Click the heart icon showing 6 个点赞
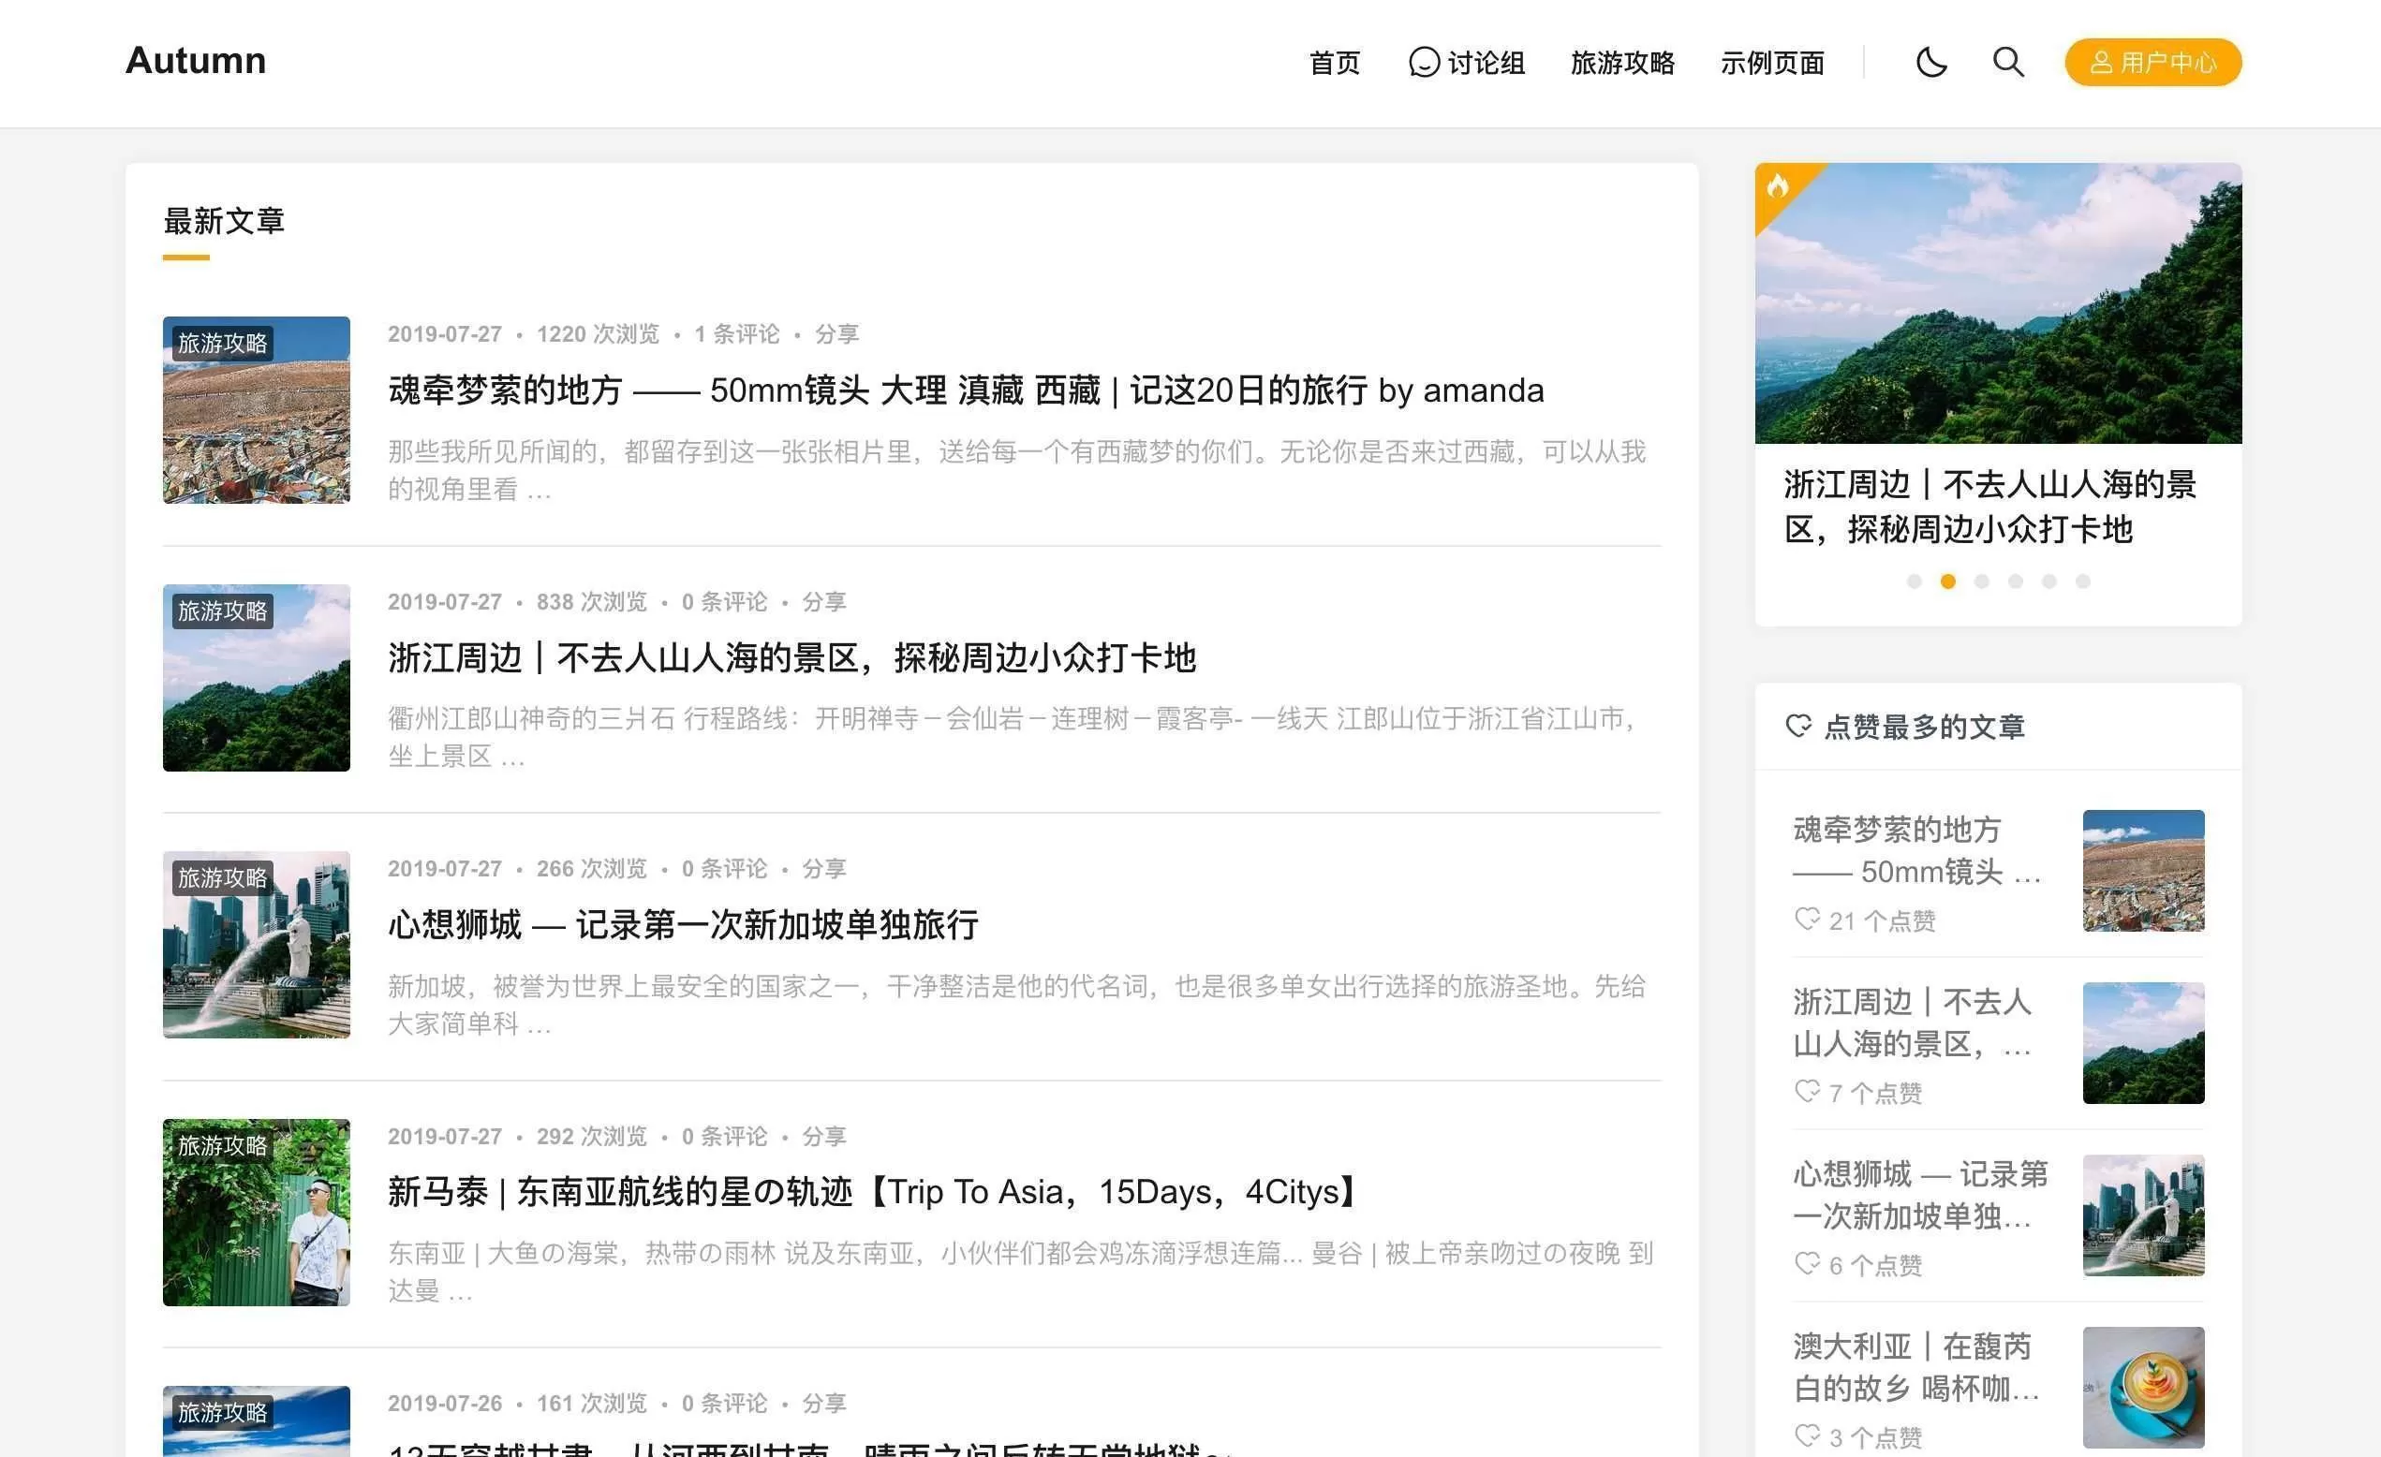The image size is (2381, 1457). click(x=1806, y=1265)
